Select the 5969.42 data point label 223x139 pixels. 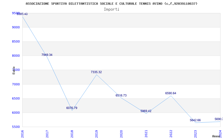click(x=146, y=111)
